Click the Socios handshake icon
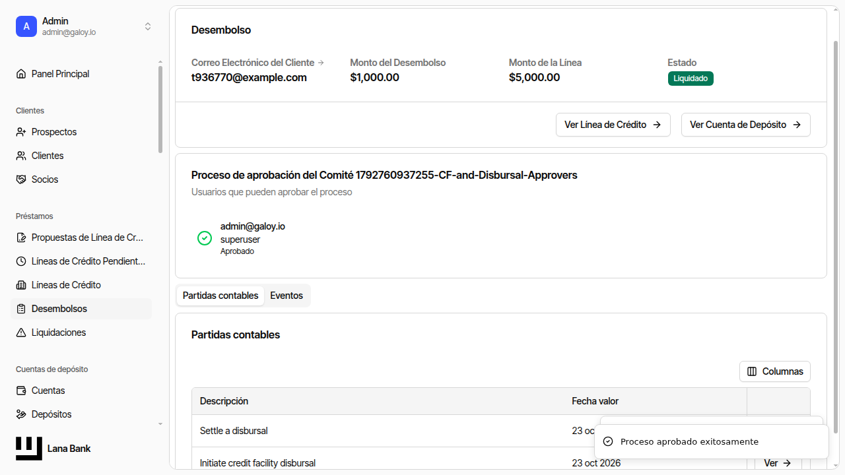Screen dimensions: 845x475 (x=21, y=179)
